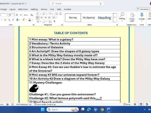
Task: Open Google Chrome from the taskbar
Action: 102,110
